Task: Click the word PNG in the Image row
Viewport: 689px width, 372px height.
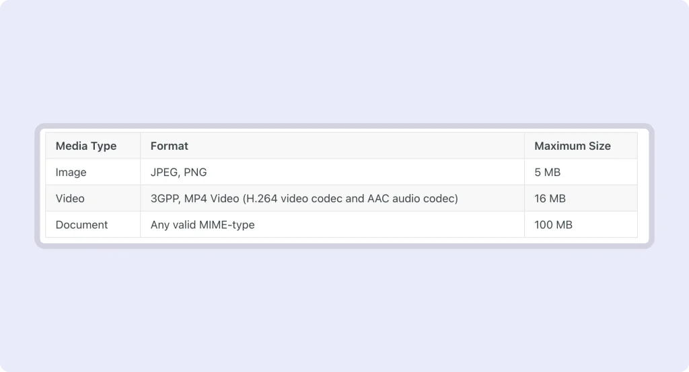Action: click(195, 172)
